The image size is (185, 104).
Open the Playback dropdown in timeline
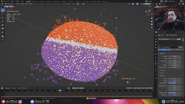(x=8, y=88)
